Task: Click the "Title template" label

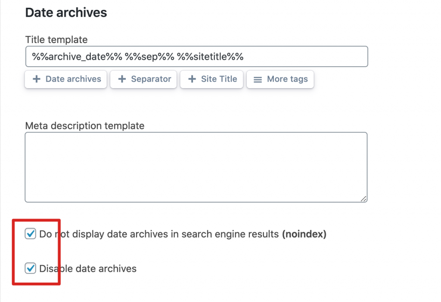Action: pos(56,40)
